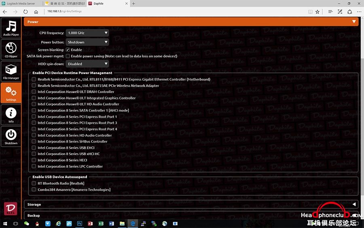364x228 pixels.
Task: Check 8 Series USB xHCI HC checkbox
Action: [x=34, y=154]
